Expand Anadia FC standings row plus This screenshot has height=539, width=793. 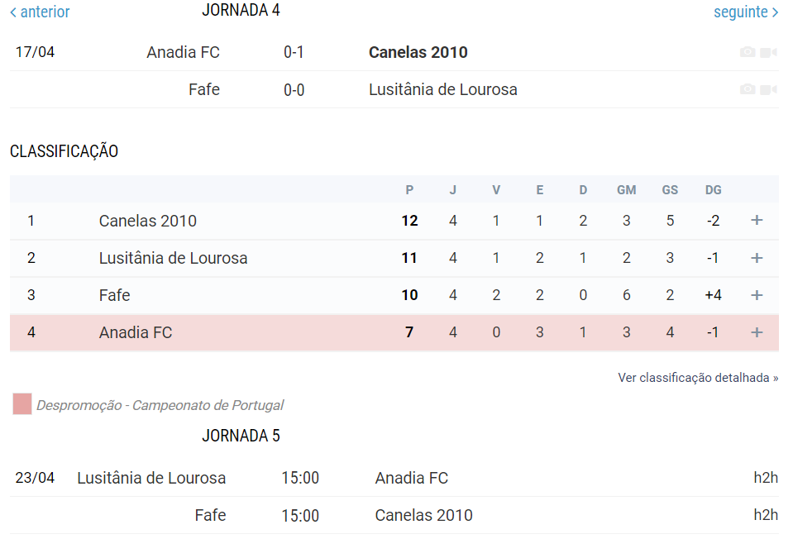pyautogui.click(x=756, y=332)
